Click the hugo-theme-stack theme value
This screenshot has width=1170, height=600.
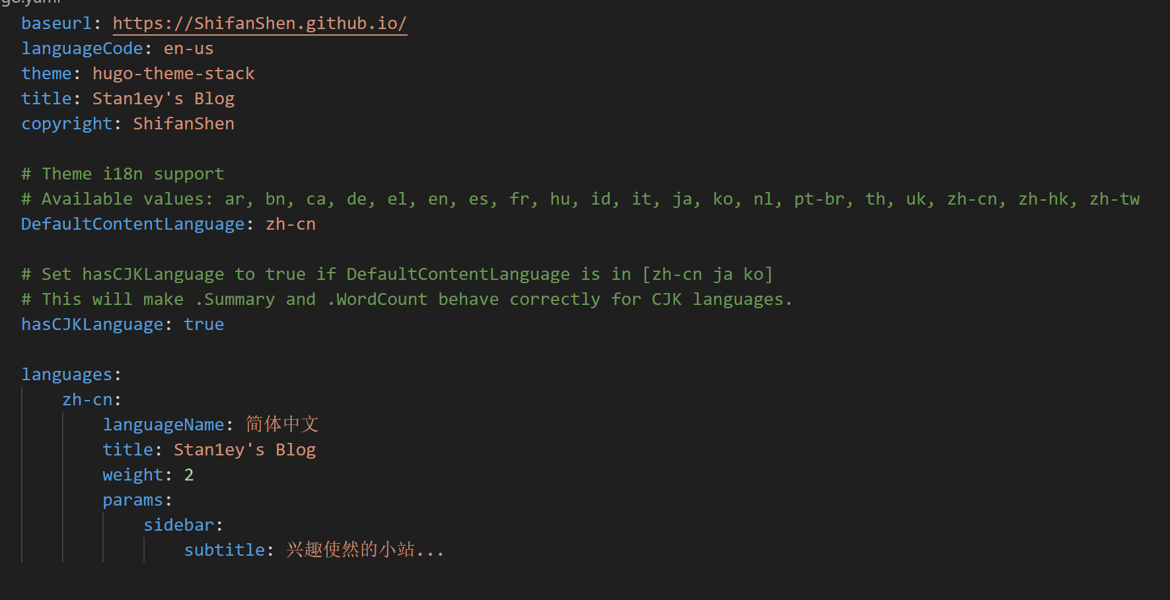pyautogui.click(x=173, y=74)
